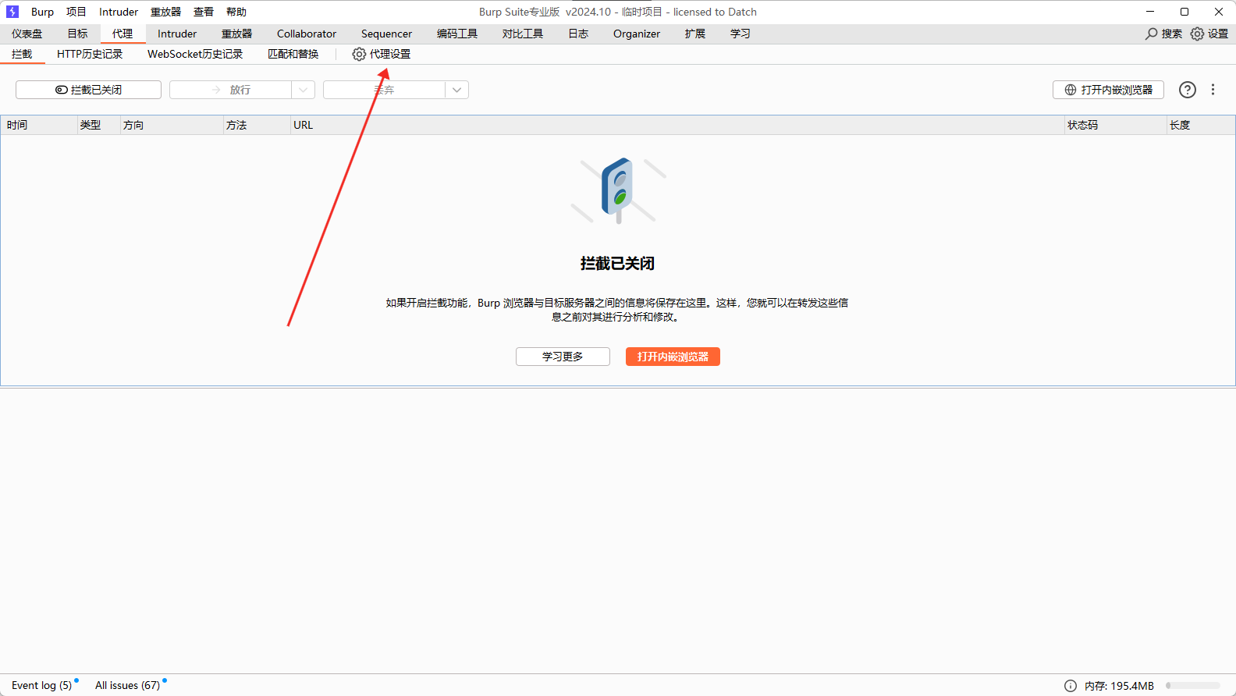The image size is (1236, 696).
Task: Sort by the 时间 column header
Action: coord(39,125)
